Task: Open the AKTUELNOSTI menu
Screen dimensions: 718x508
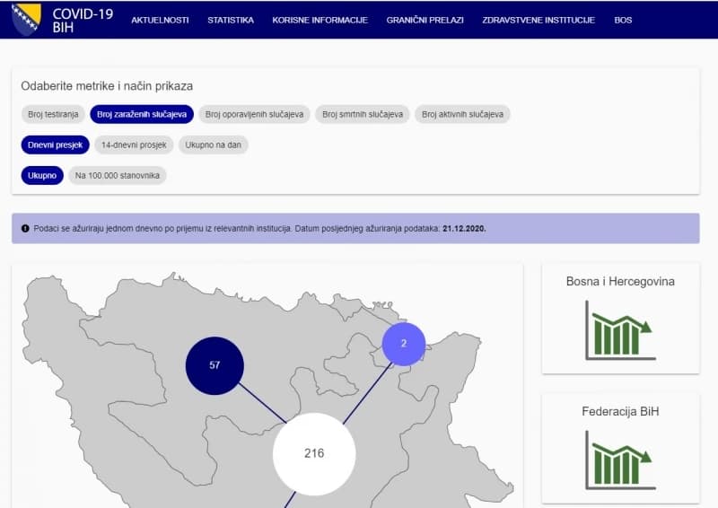Action: tap(160, 20)
